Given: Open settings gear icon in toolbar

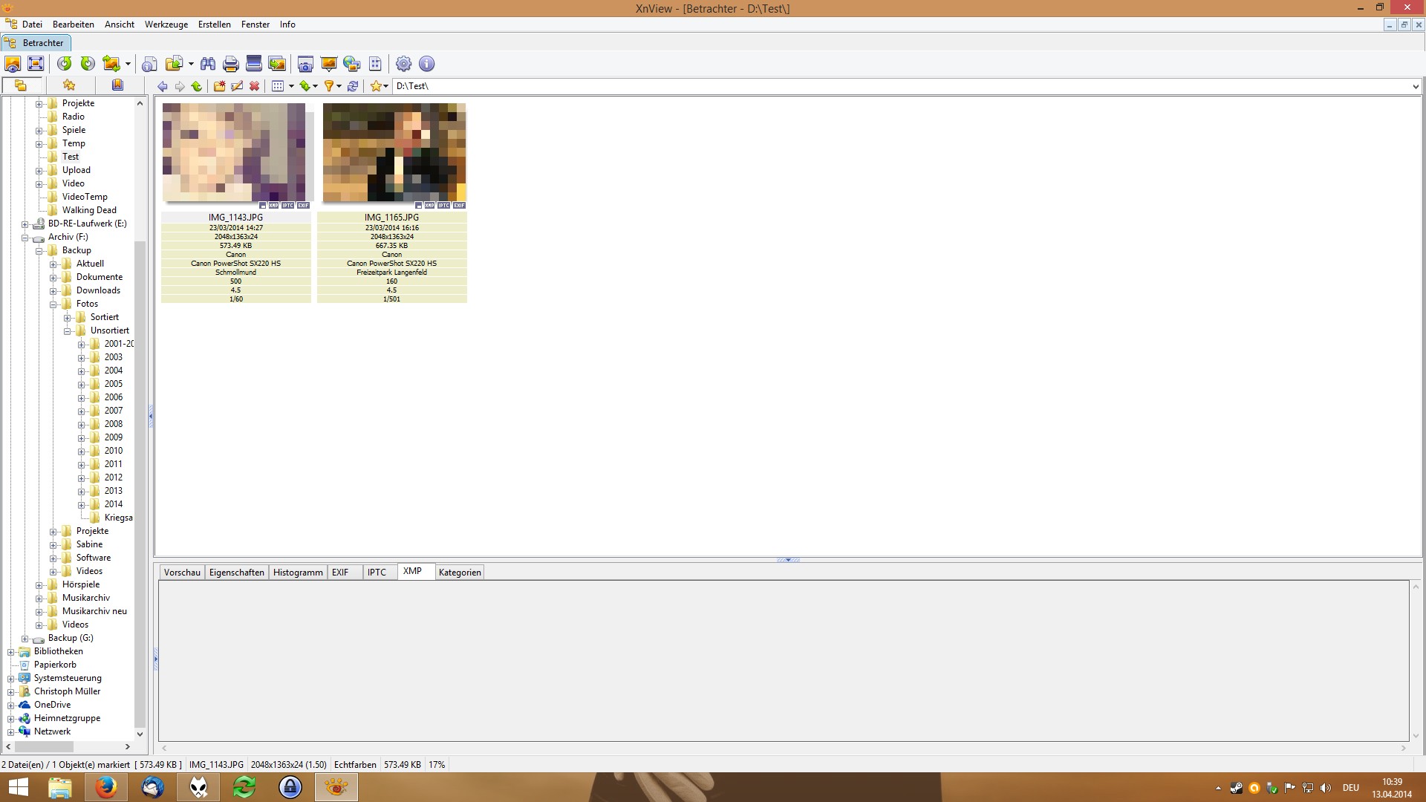Looking at the screenshot, I should pyautogui.click(x=403, y=64).
